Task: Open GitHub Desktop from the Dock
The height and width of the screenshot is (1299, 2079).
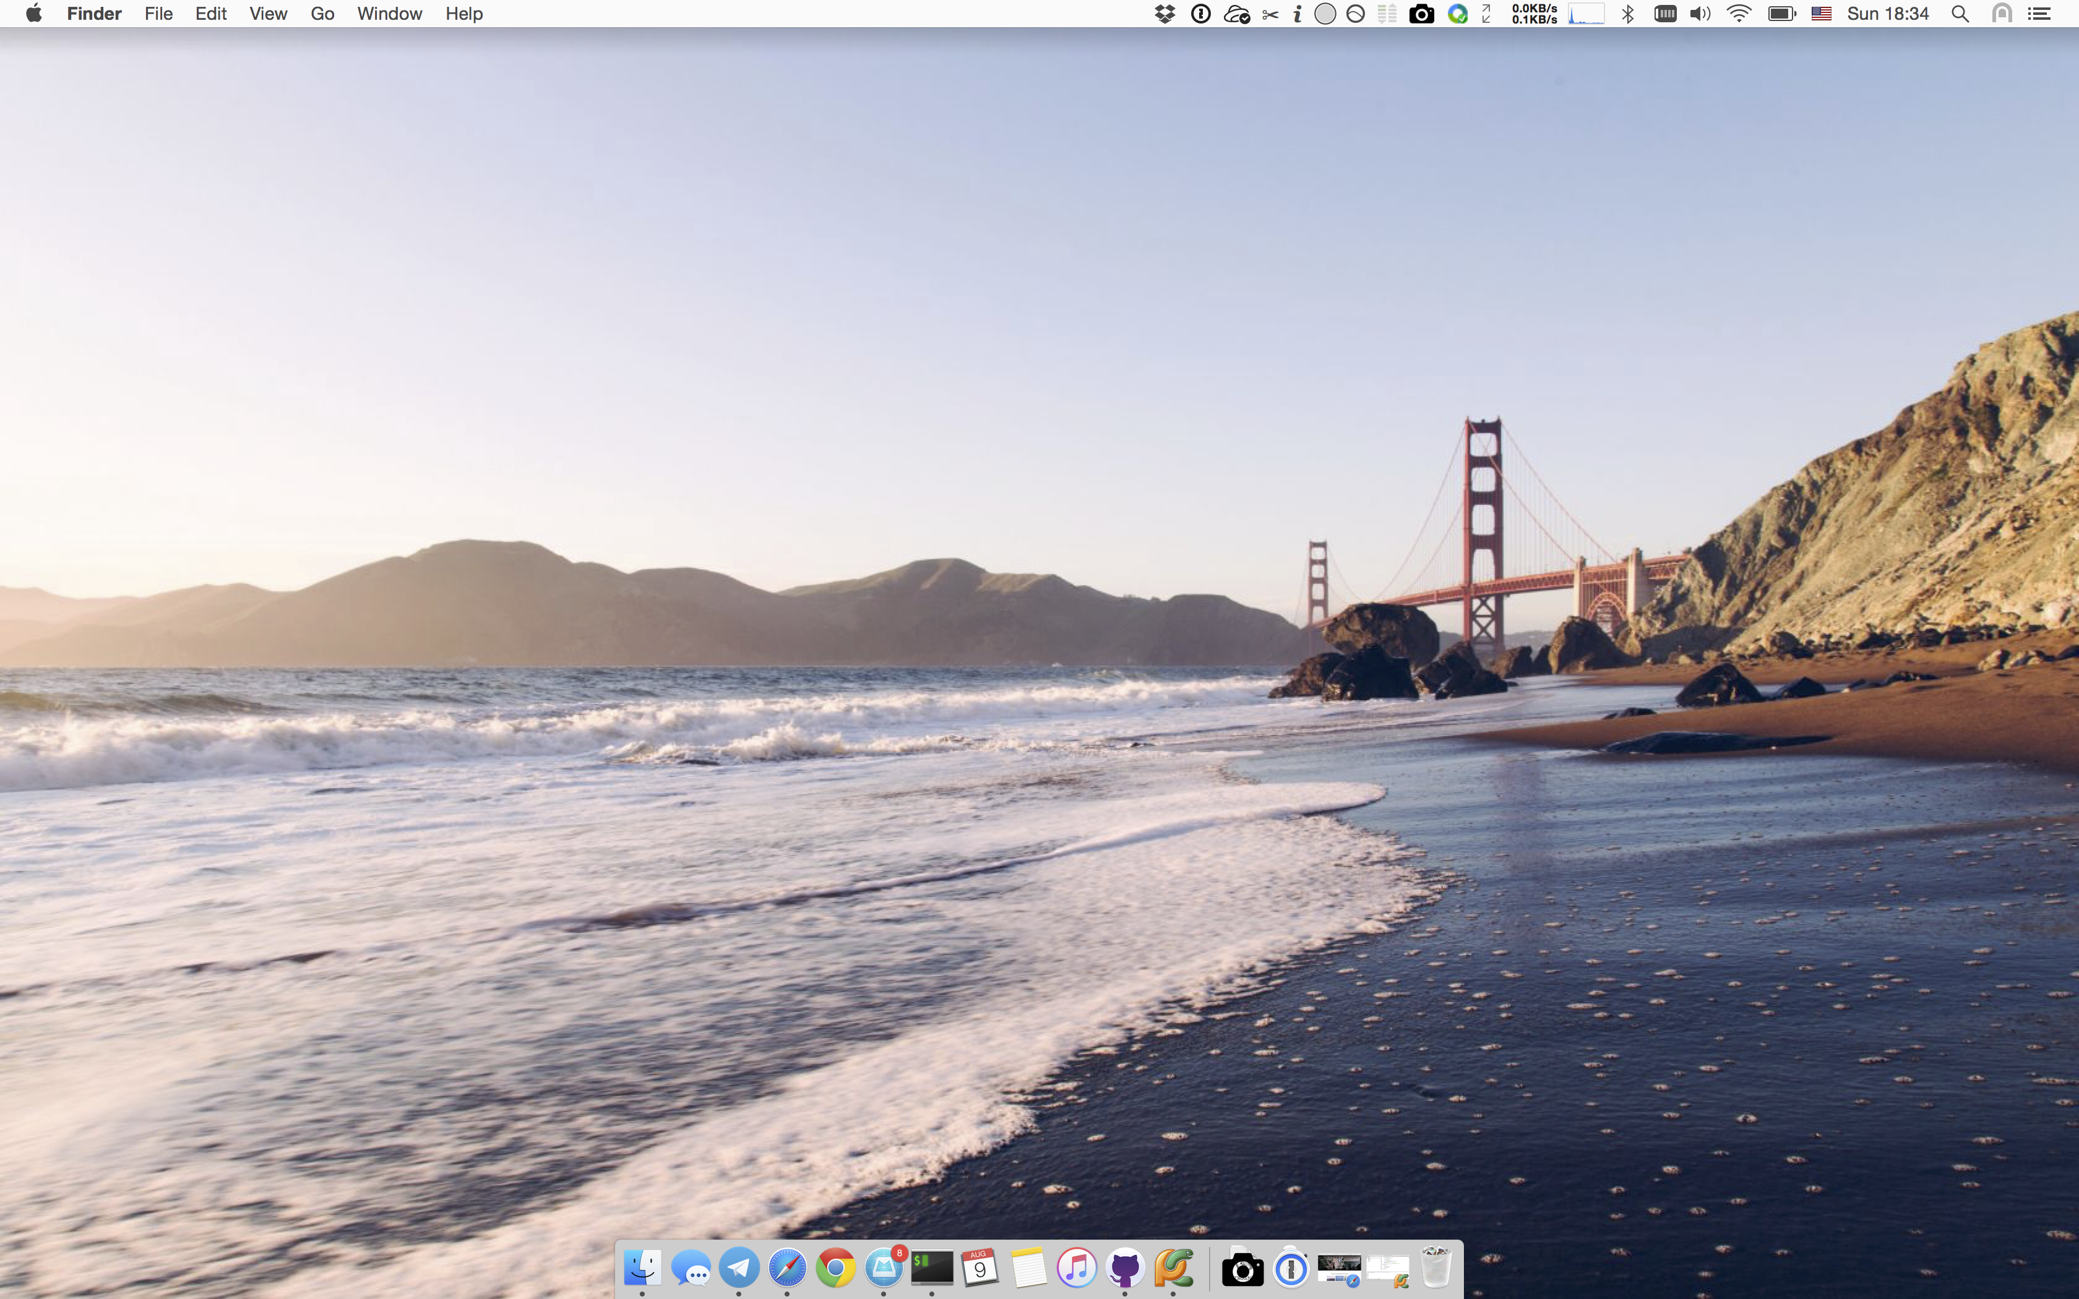Action: (x=1124, y=1267)
